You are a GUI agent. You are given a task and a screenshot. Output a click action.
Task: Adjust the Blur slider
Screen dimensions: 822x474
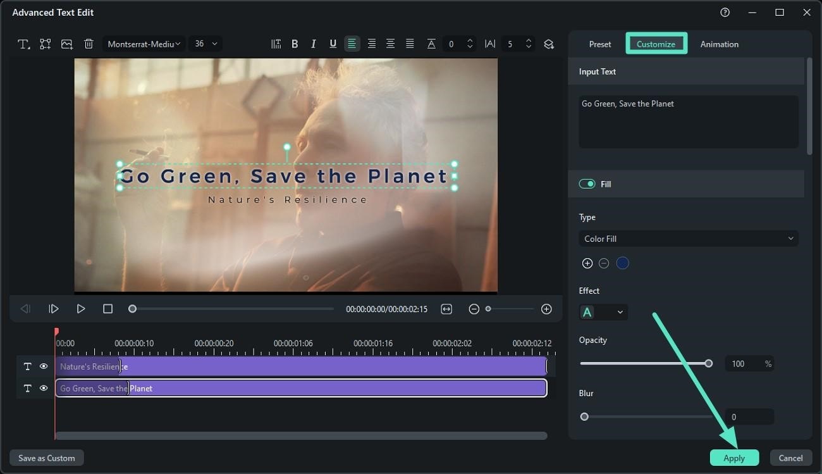646,416
